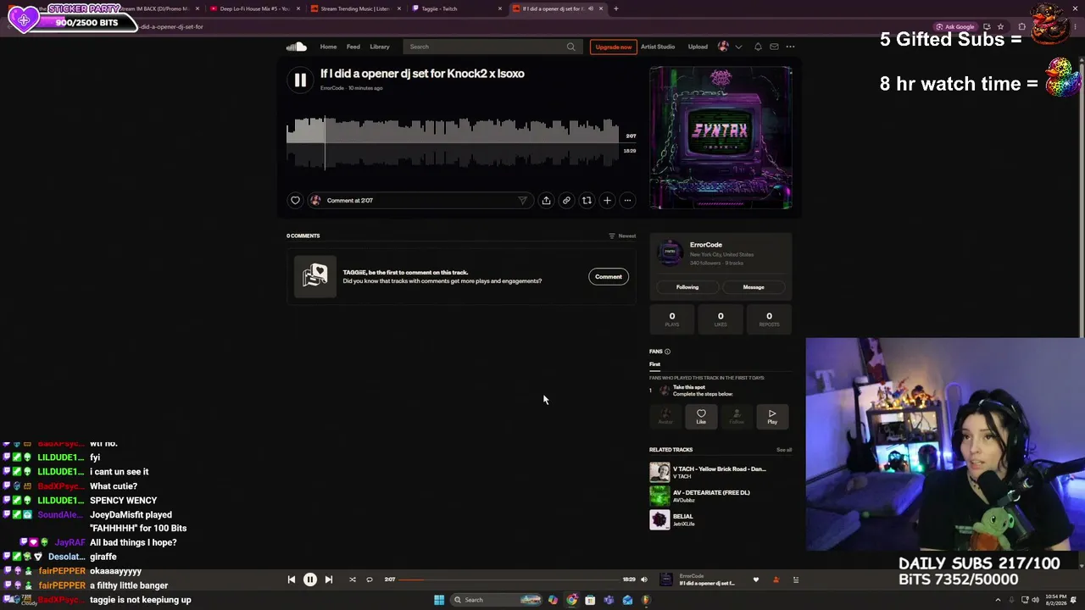
Task: Skip to the next track in the bottom player
Action: point(329,579)
